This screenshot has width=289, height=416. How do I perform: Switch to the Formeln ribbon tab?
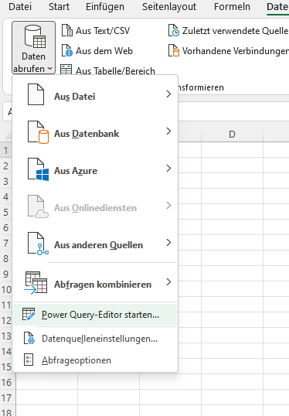pos(232,7)
